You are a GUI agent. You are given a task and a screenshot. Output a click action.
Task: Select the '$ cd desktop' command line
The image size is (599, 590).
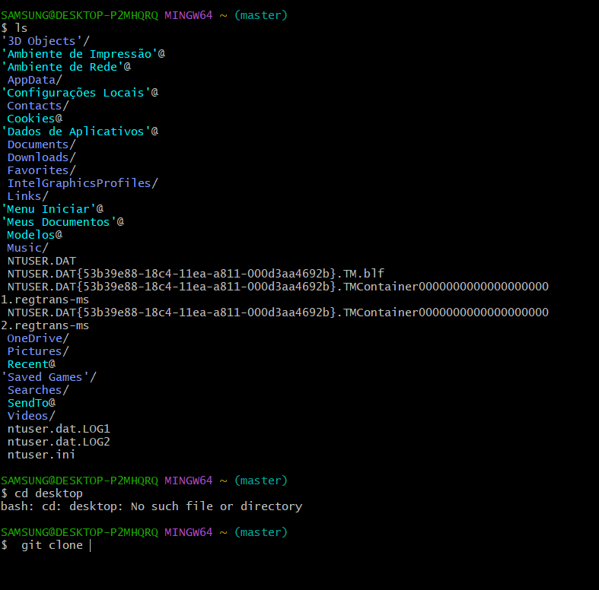(42, 493)
